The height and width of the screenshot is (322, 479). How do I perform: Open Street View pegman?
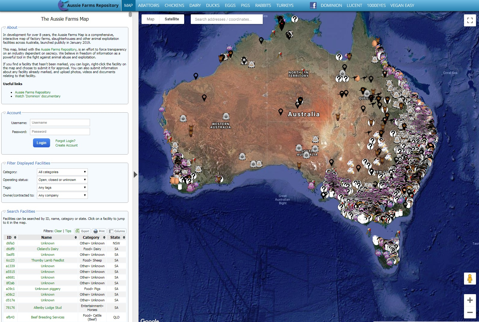[x=470, y=279]
